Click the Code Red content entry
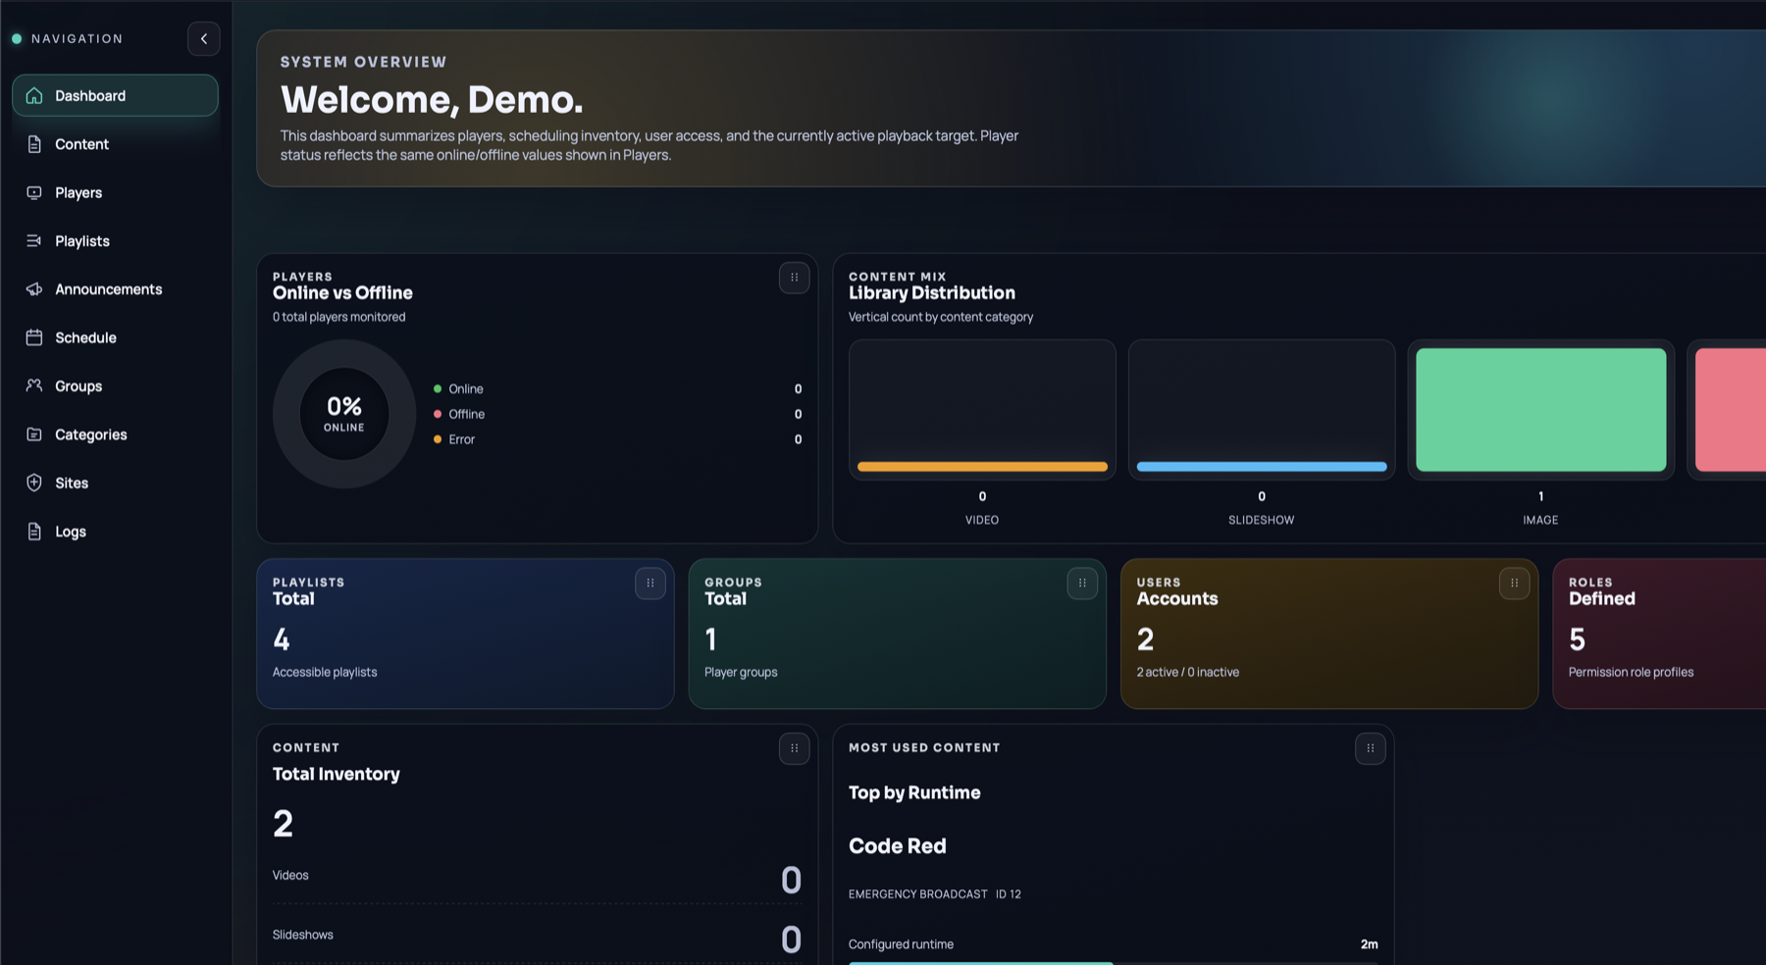Image resolution: width=1766 pixels, height=965 pixels. [x=897, y=845]
